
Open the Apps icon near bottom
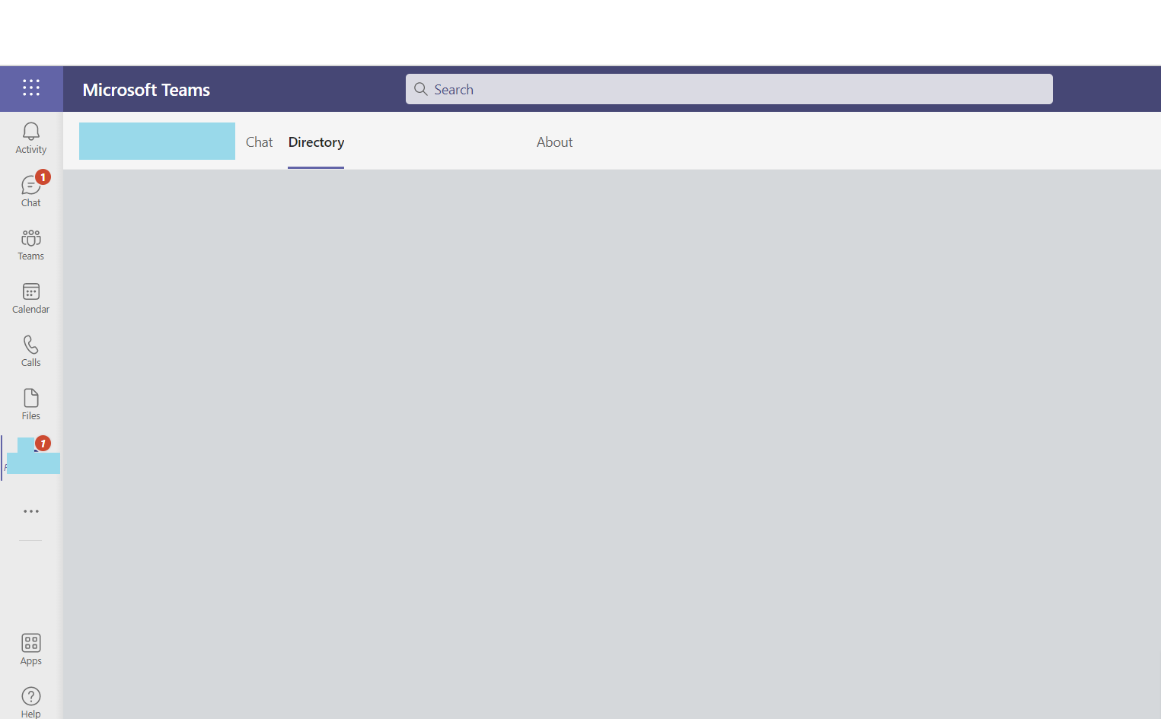(30, 649)
